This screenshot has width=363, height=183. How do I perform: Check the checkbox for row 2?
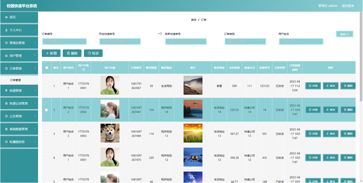click(x=46, y=110)
